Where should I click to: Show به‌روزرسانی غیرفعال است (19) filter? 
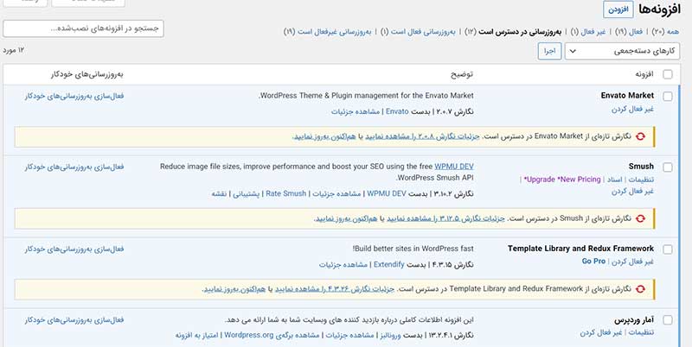point(329,32)
